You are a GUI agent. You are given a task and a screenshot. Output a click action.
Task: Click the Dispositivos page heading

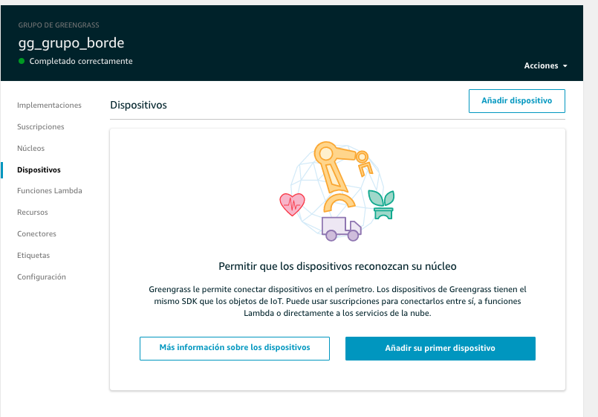coord(138,105)
